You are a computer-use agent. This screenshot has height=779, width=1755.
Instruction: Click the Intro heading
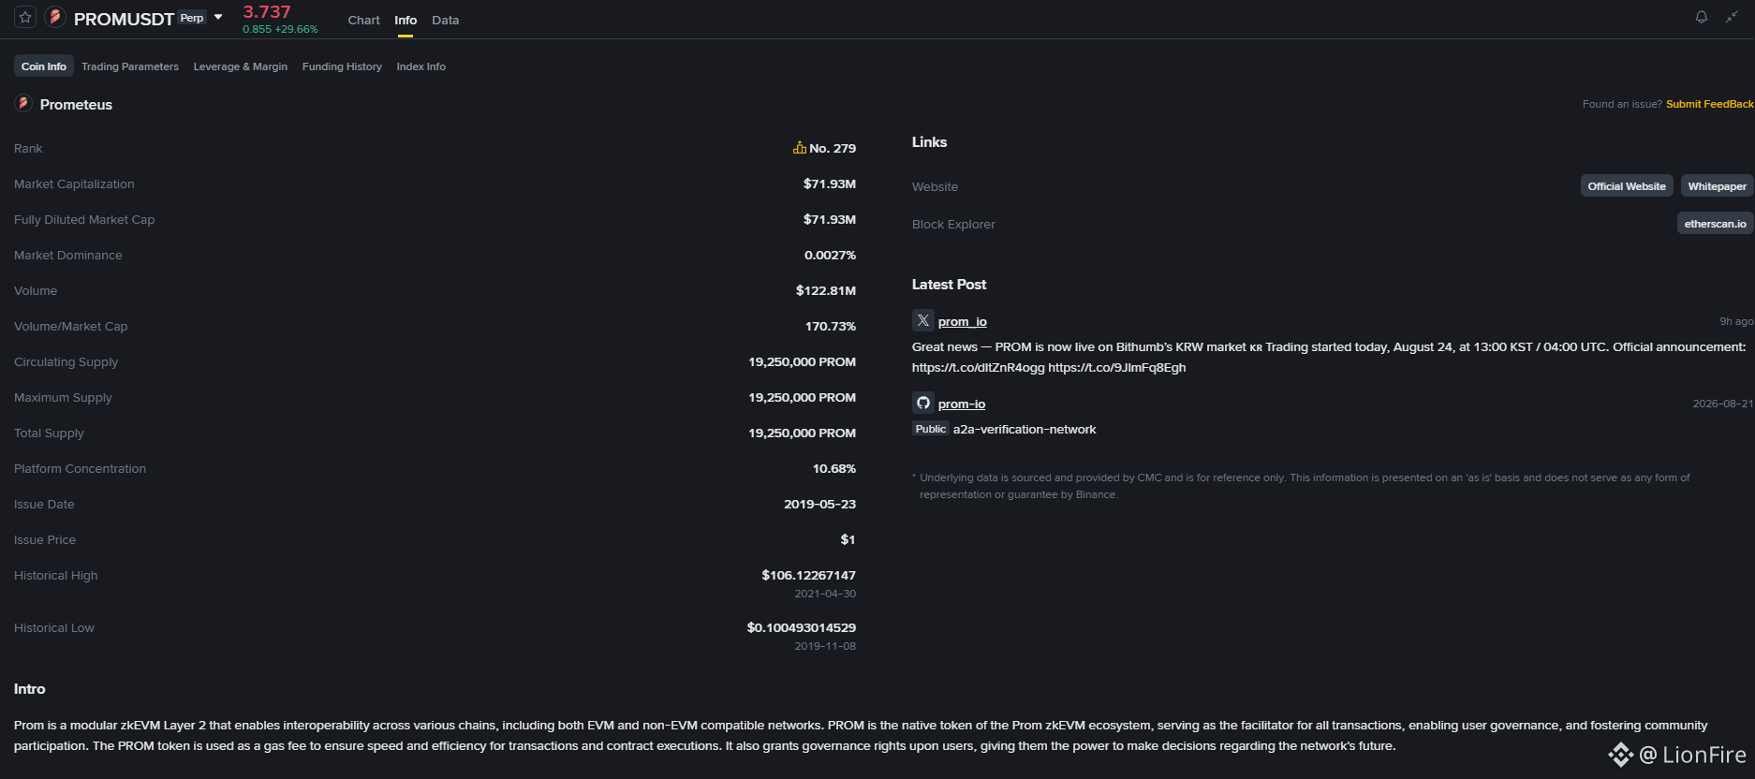click(29, 688)
